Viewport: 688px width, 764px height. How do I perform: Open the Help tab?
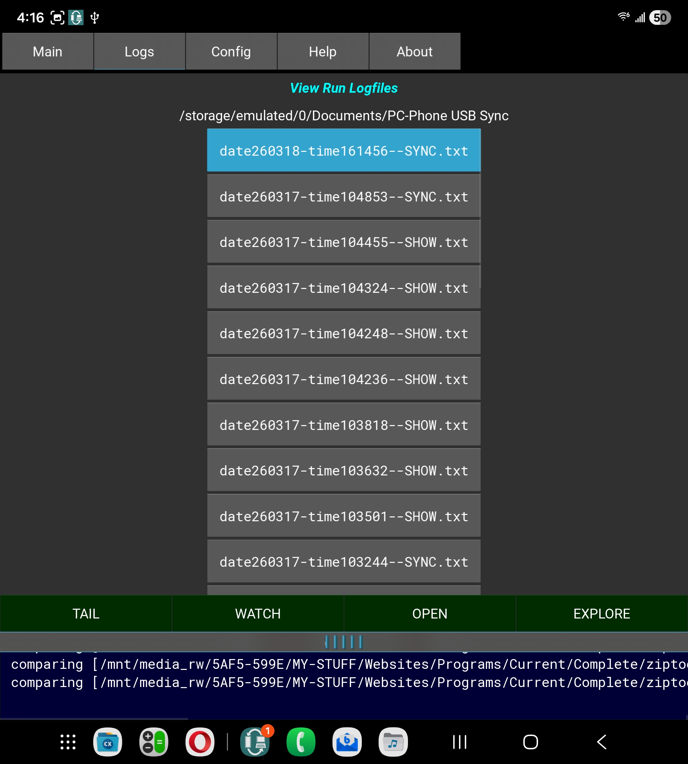click(322, 51)
